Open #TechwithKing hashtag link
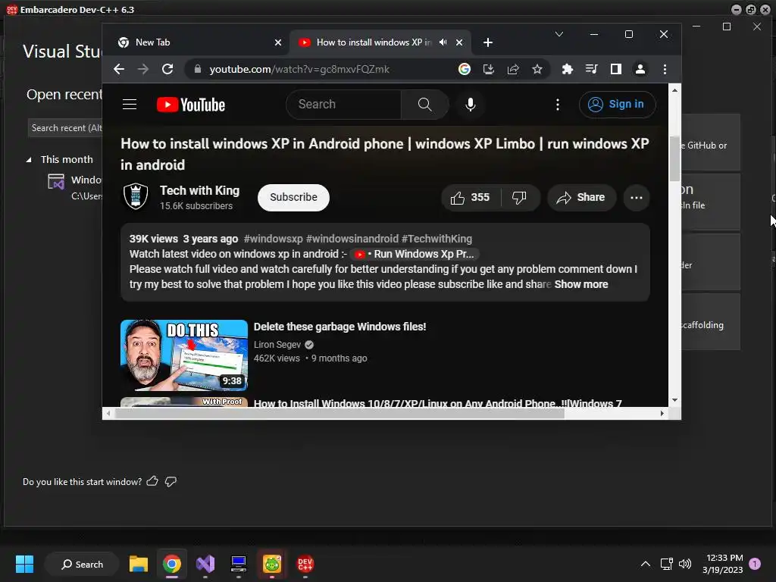Image resolution: width=776 pixels, height=582 pixels. point(436,239)
